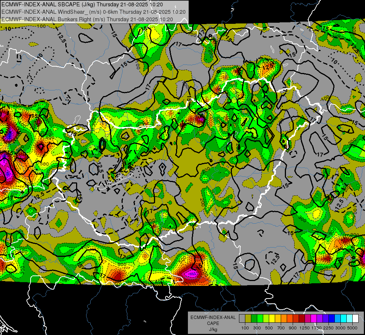Pick the gray swatch below 100 J/kg
Viewport: 365px width, 335px height.
point(242,318)
